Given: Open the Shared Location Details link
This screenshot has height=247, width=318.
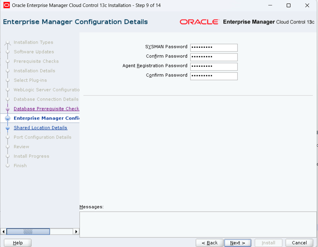Looking at the screenshot, I should 40,128.
